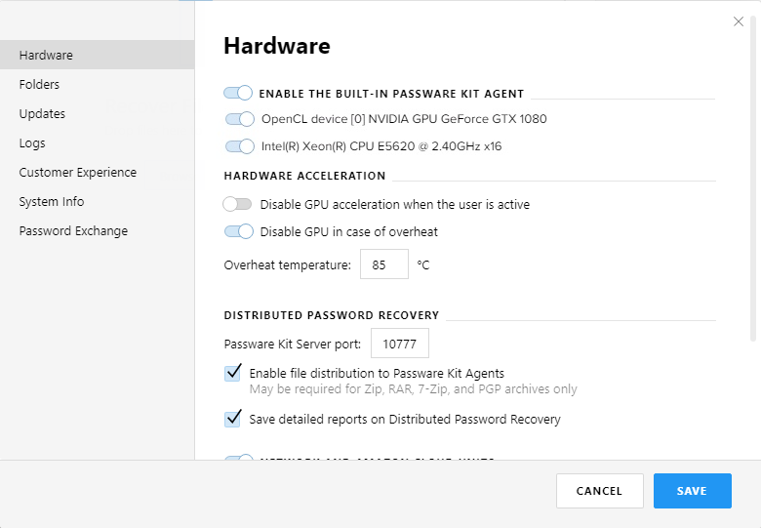The width and height of the screenshot is (761, 528).
Task: Enable Disable GPU acceleration when user is active
Action: tap(237, 204)
